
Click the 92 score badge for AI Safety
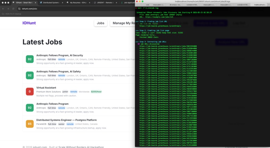click(x=30, y=75)
